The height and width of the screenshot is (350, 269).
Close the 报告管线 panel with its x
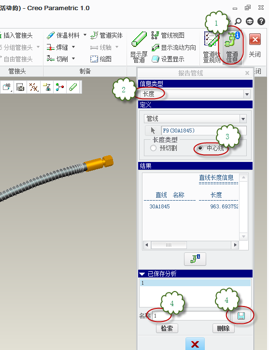pos(247,73)
